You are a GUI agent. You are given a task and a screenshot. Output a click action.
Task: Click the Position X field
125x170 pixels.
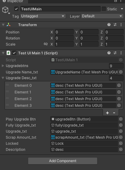64,32
